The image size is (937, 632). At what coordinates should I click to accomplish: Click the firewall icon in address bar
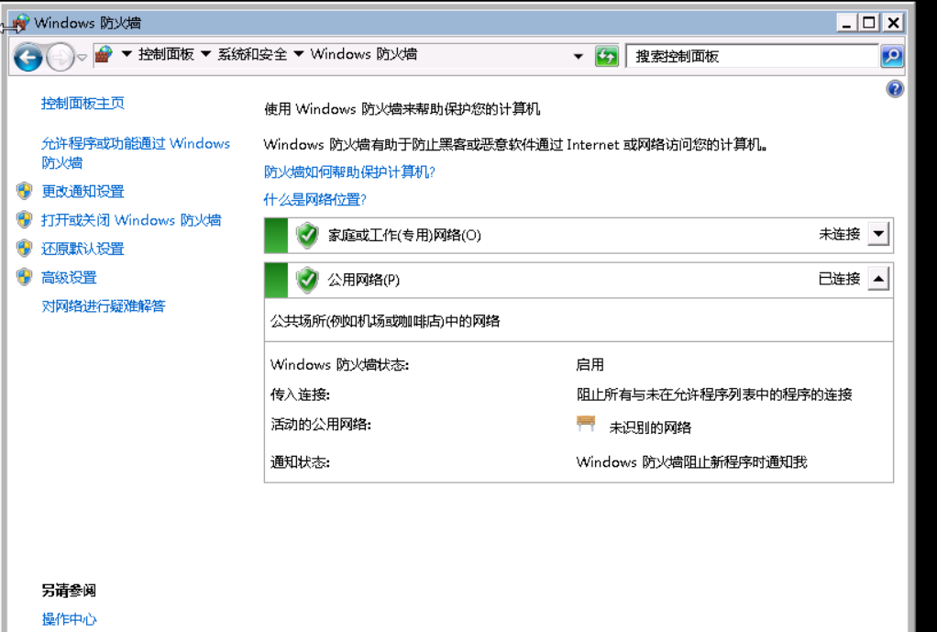pos(104,55)
